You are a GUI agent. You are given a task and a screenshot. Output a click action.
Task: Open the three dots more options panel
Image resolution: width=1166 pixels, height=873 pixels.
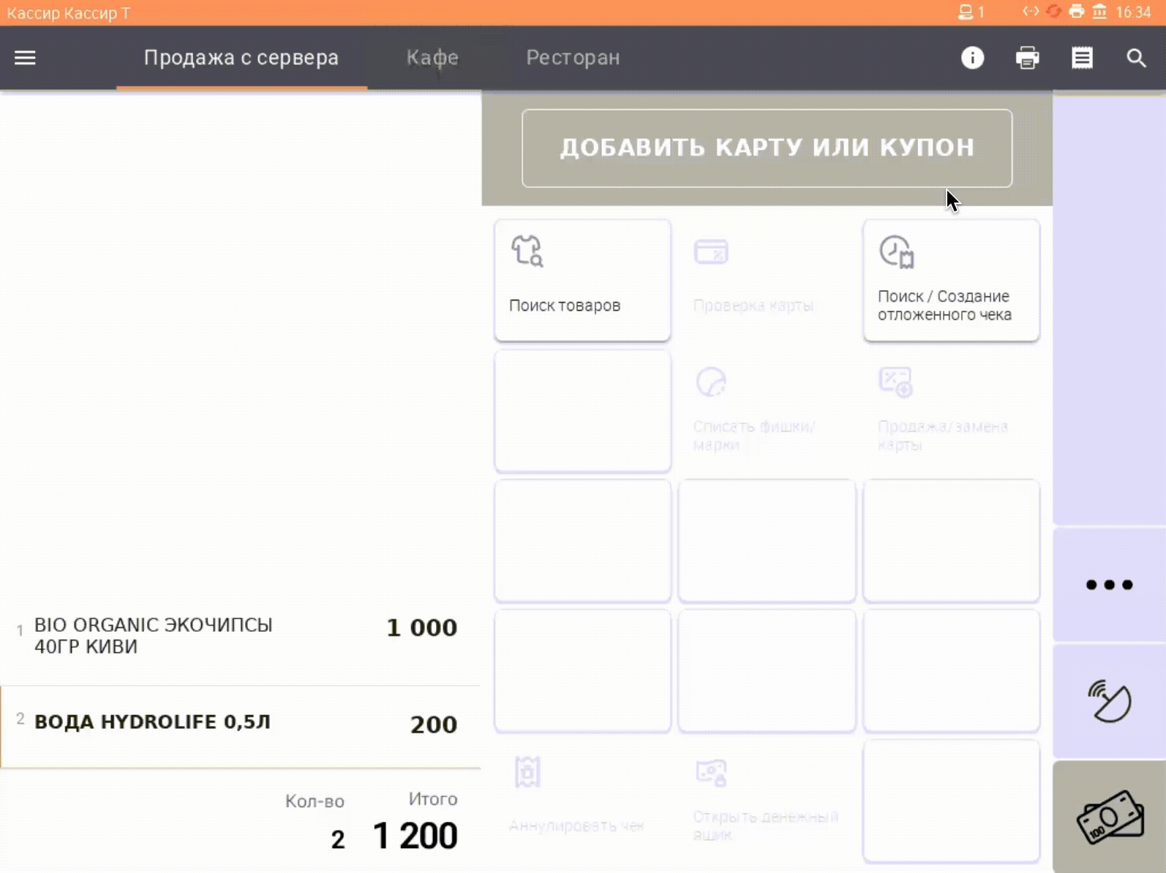[1109, 584]
